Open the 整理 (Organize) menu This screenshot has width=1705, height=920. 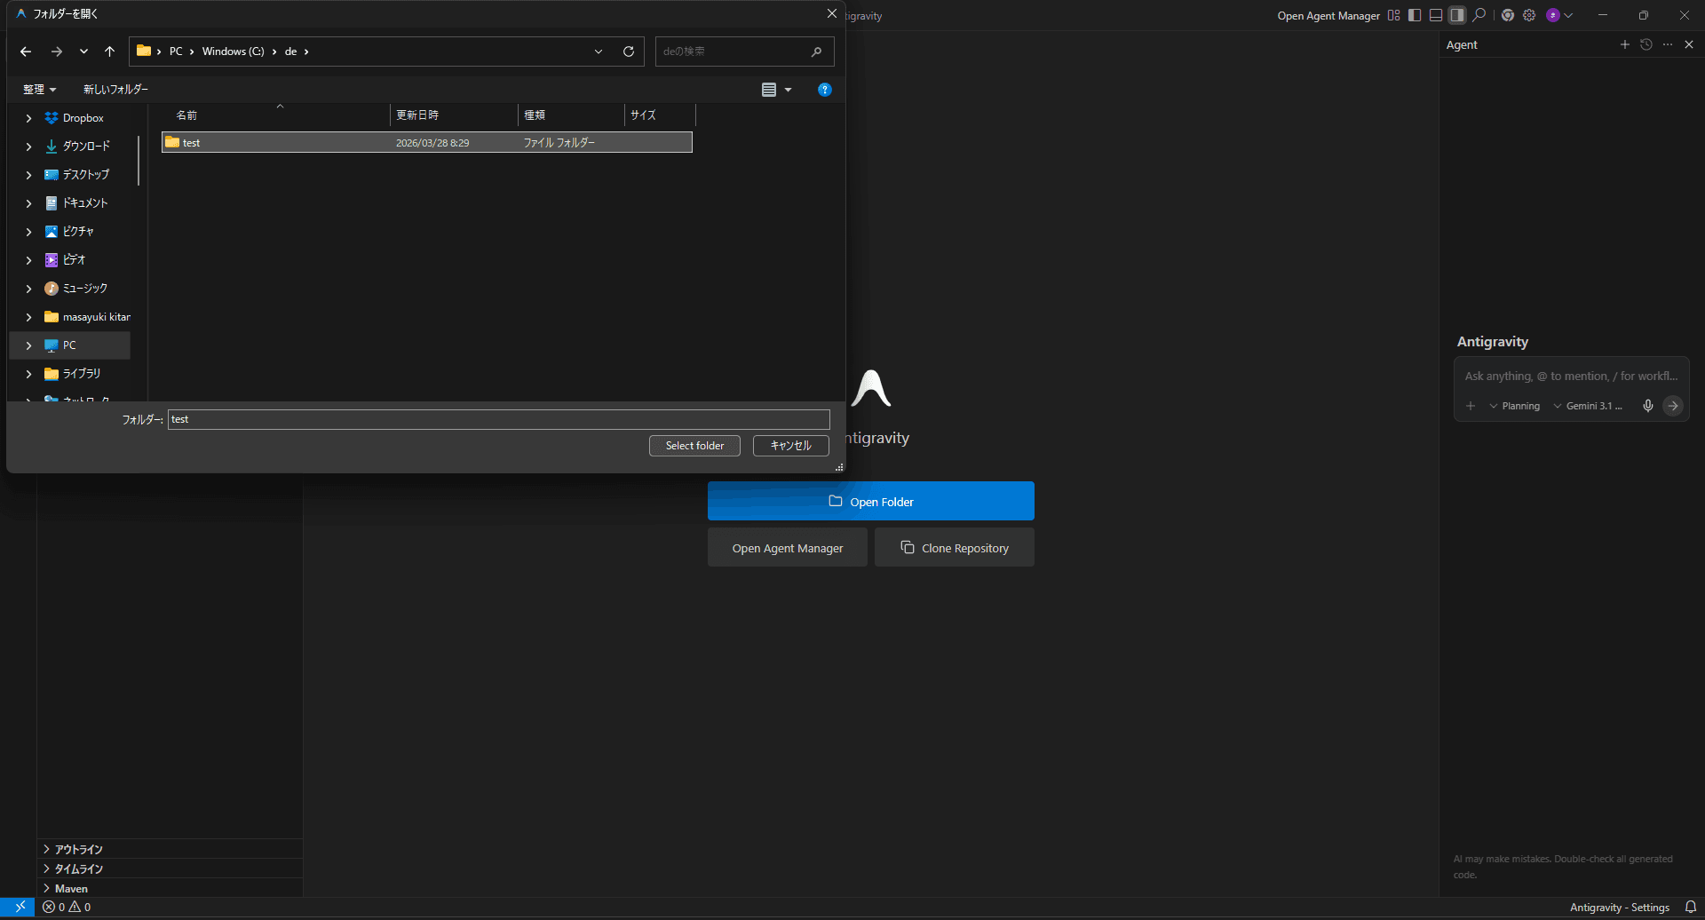pos(39,90)
